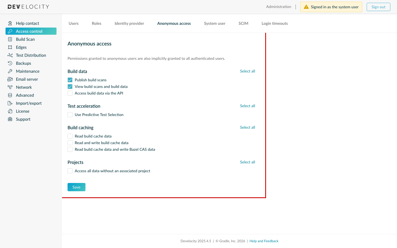The height and width of the screenshot is (248, 397).
Task: Click the Test Distribution icon
Action: click(x=10, y=55)
